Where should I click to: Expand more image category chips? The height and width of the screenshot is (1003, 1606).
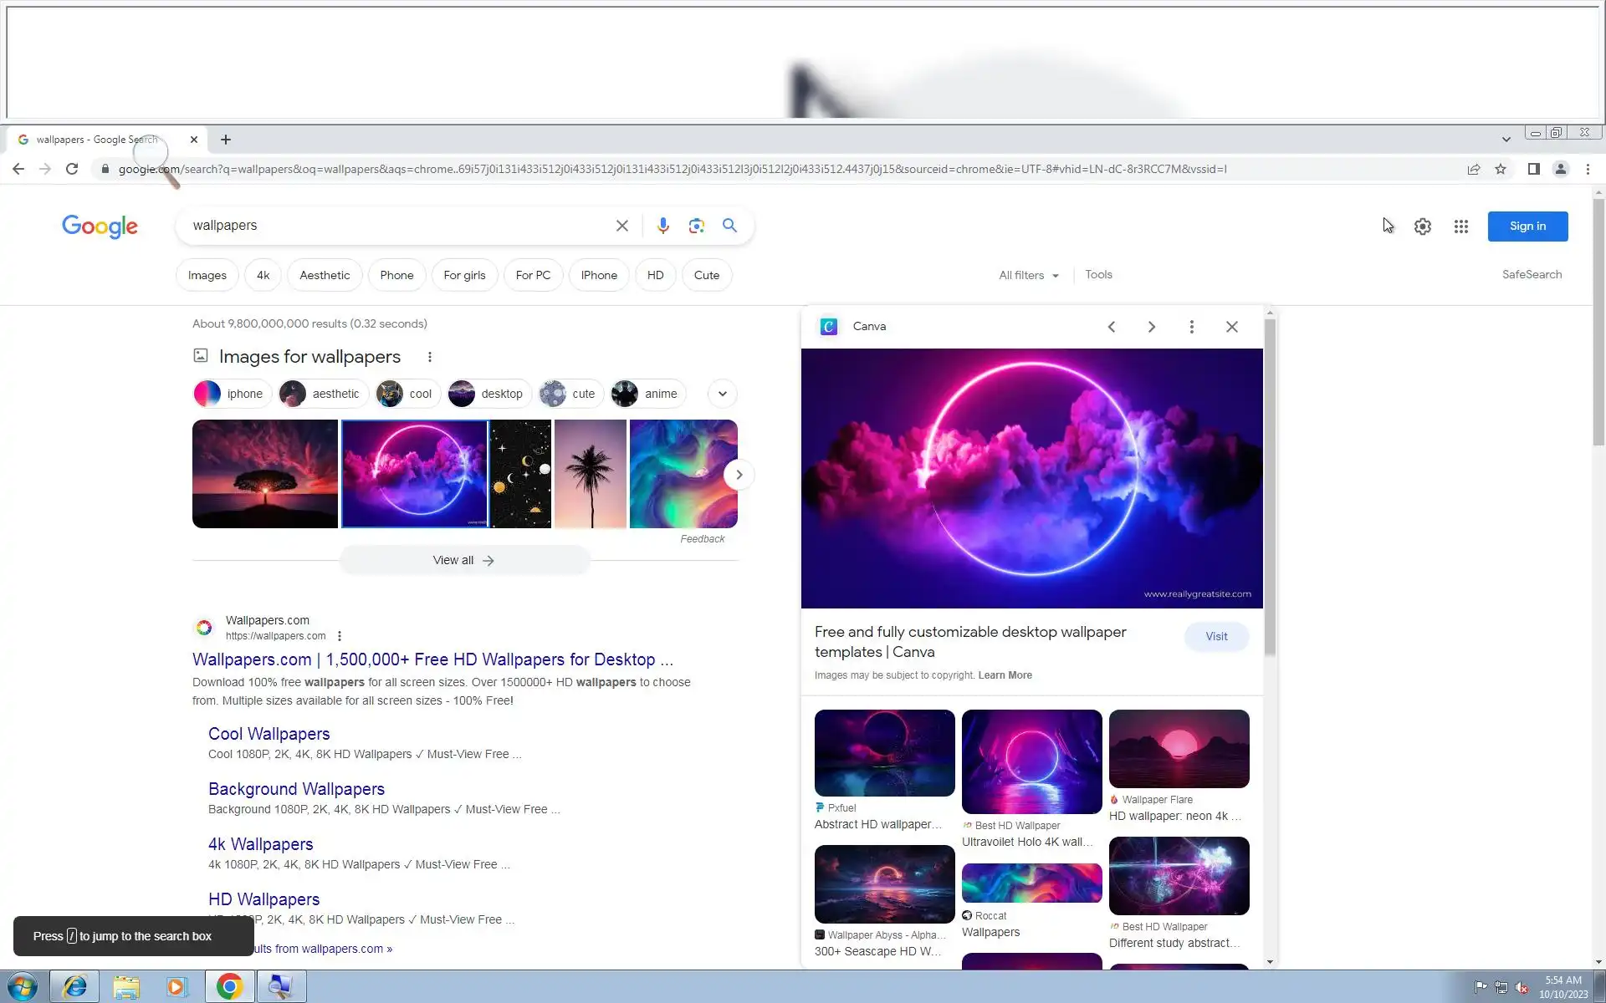(722, 394)
